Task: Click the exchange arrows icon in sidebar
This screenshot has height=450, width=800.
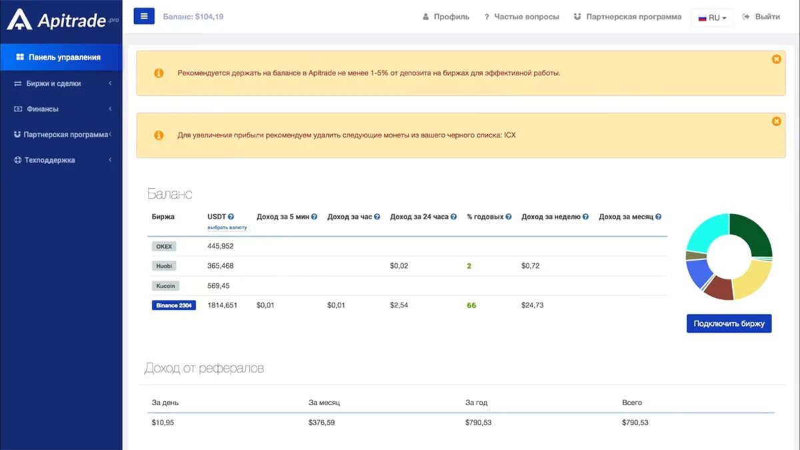Action: tap(19, 83)
